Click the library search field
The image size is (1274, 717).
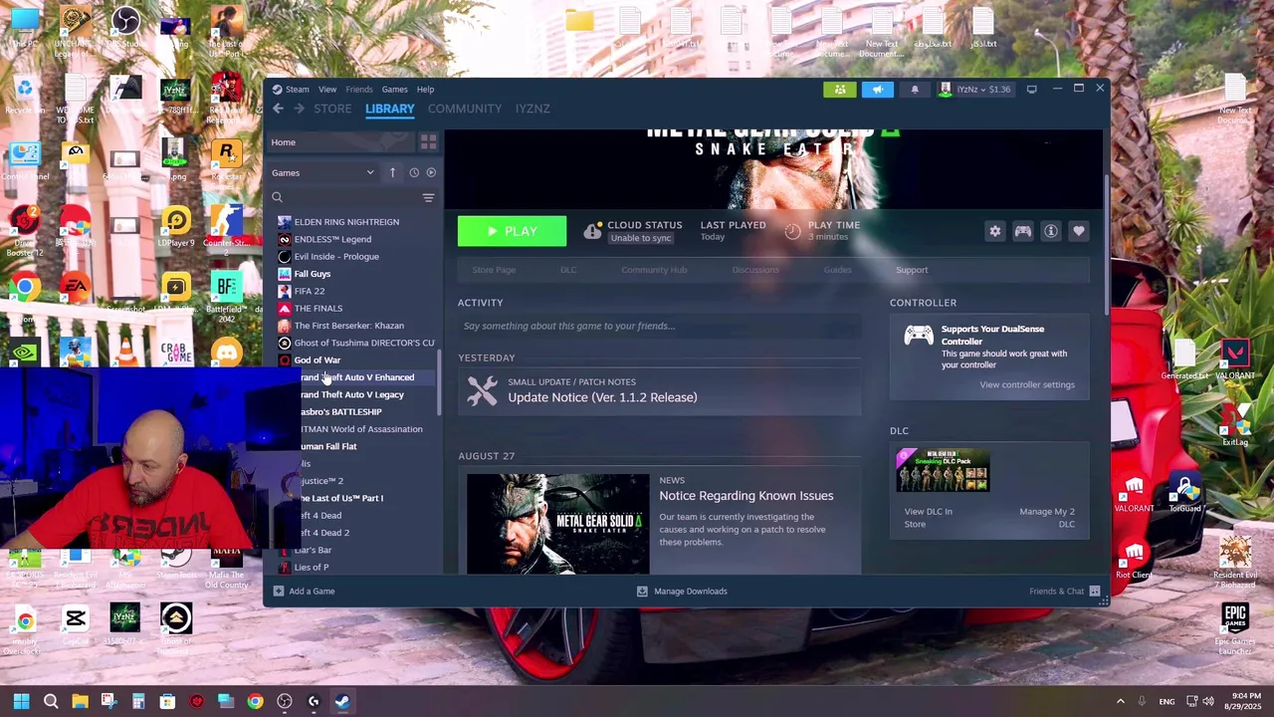[x=343, y=198]
